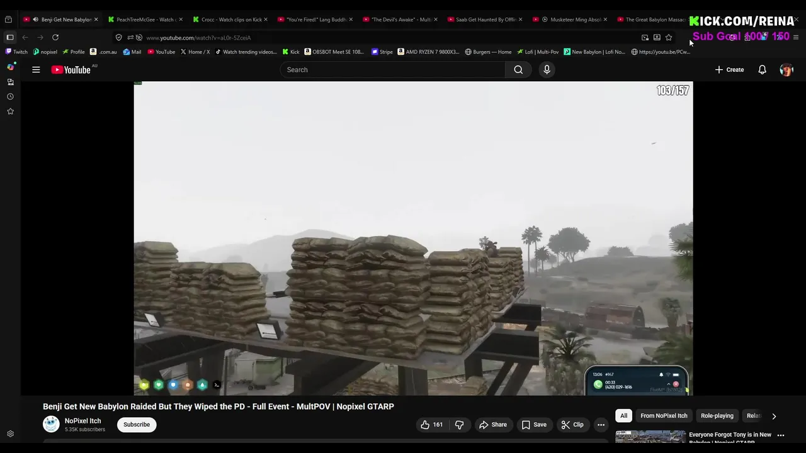Open sidebar synced tabs icon

coord(10,82)
